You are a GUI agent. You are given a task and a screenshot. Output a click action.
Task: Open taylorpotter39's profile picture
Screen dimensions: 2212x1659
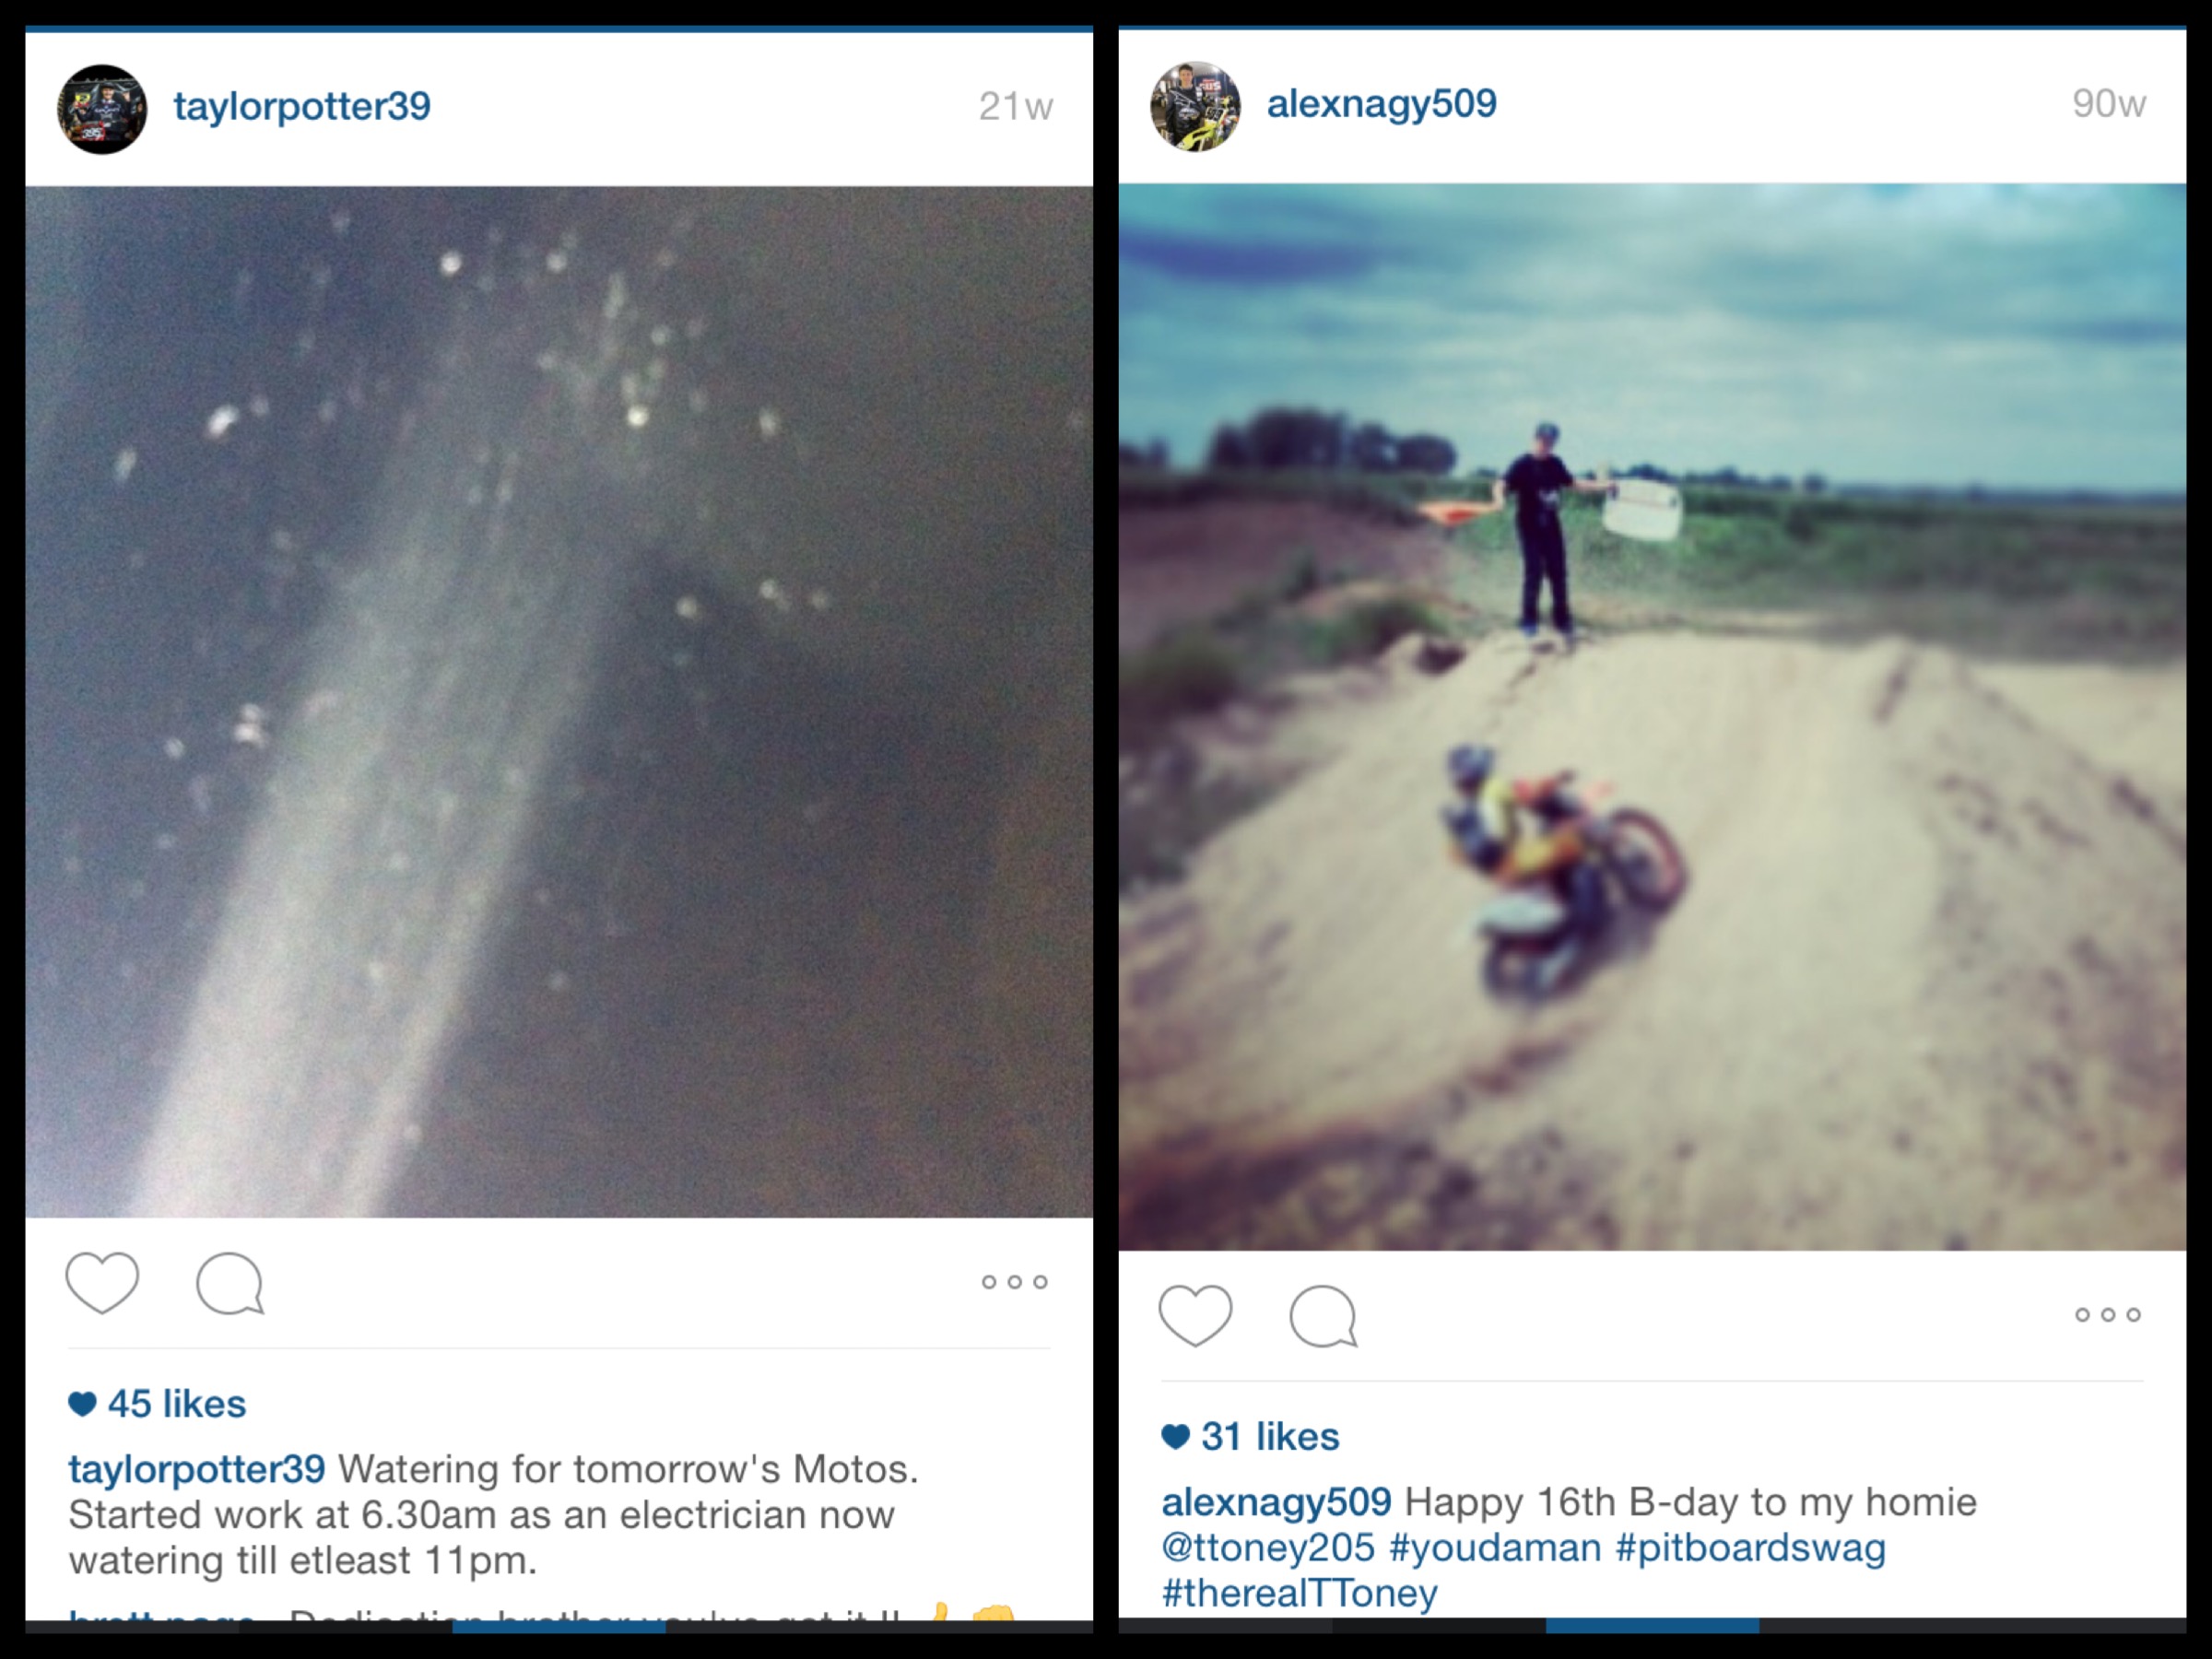pos(102,109)
